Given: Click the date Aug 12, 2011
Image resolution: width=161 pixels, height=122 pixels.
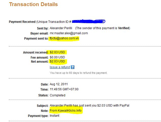Looking at the screenshot, I should point(59,84).
